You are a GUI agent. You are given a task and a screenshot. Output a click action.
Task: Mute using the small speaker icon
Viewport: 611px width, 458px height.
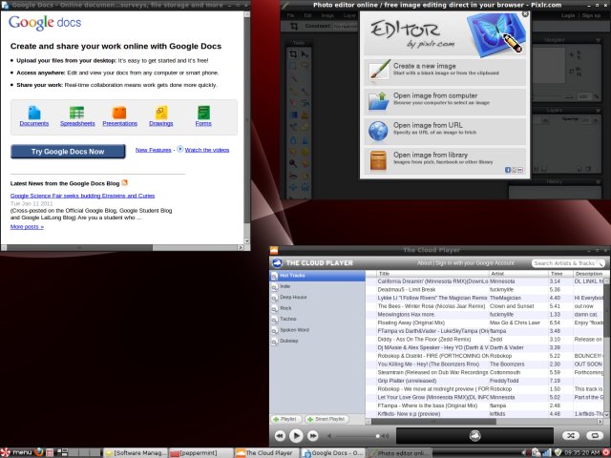[x=329, y=436]
